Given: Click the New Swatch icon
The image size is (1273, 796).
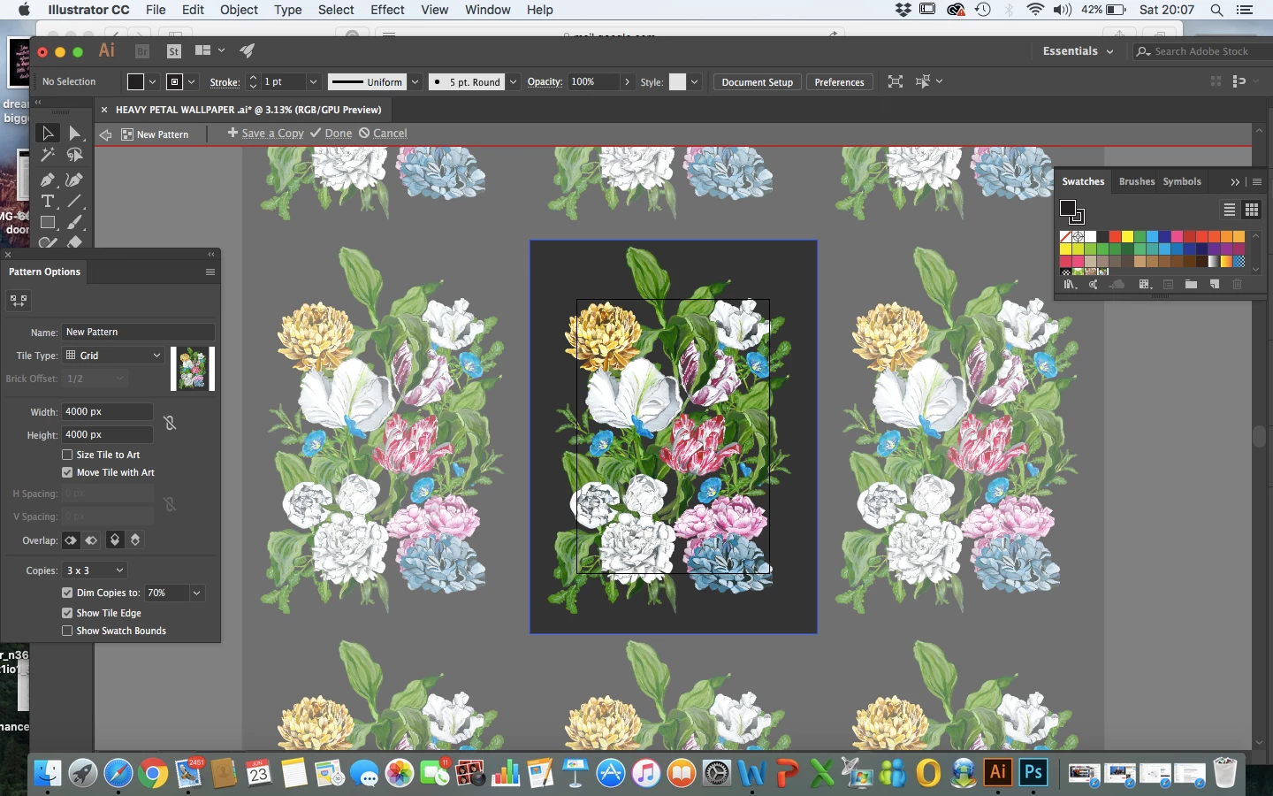Looking at the screenshot, I should [1215, 285].
